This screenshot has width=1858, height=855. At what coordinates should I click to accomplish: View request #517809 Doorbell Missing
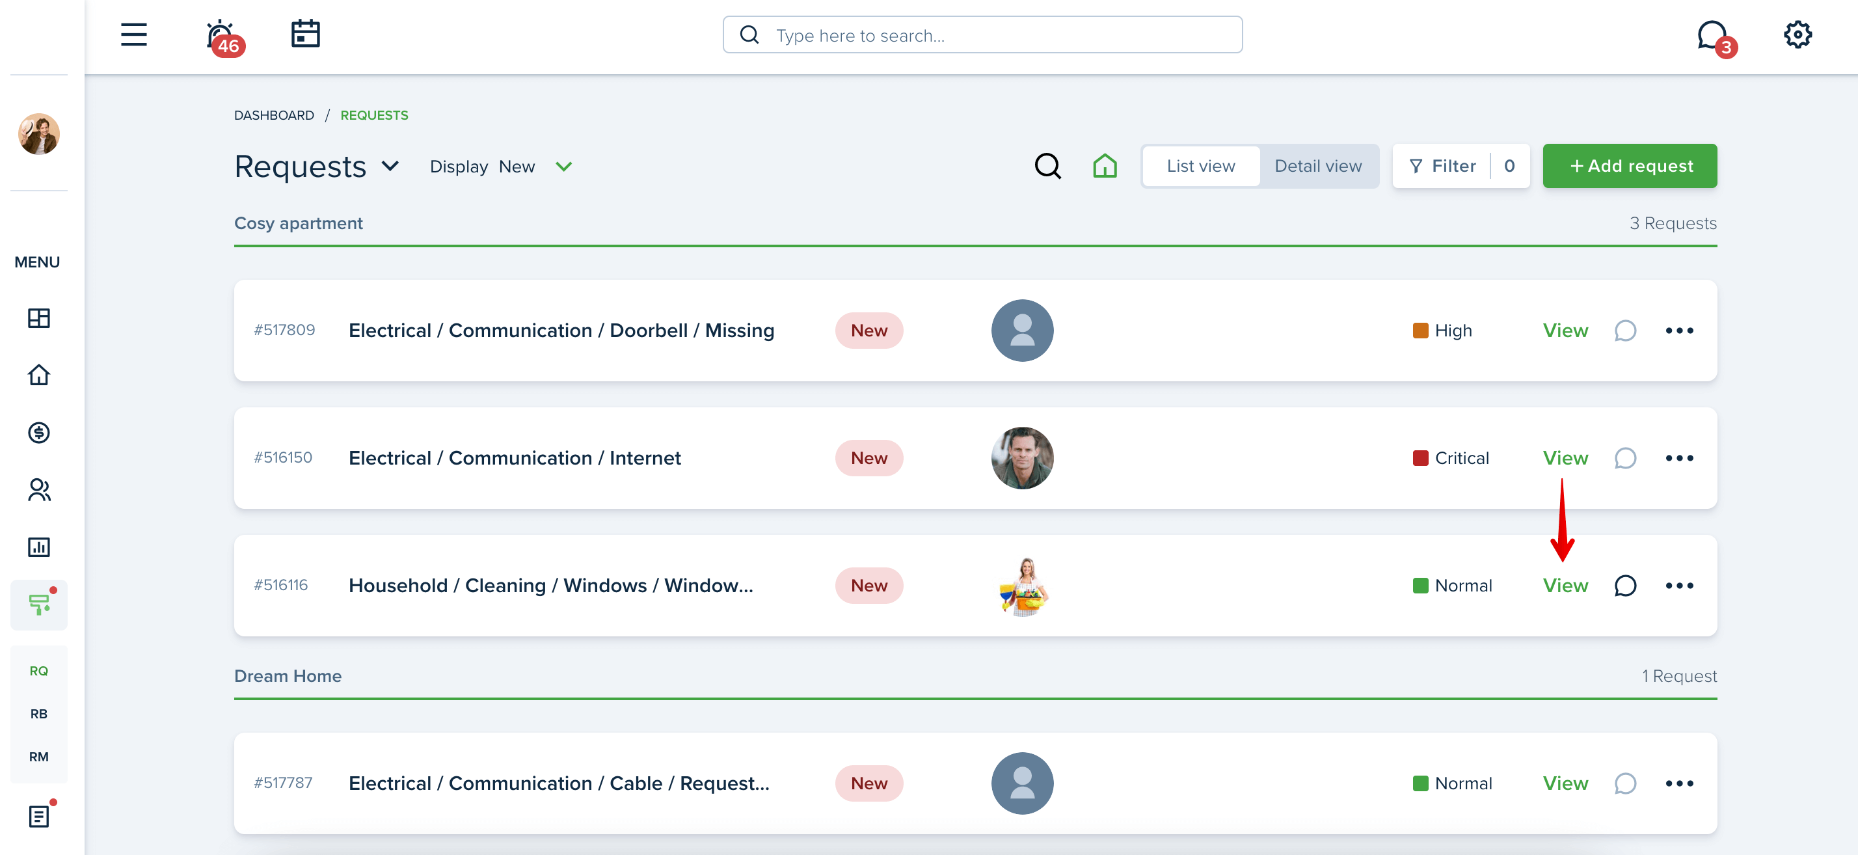coord(1565,331)
